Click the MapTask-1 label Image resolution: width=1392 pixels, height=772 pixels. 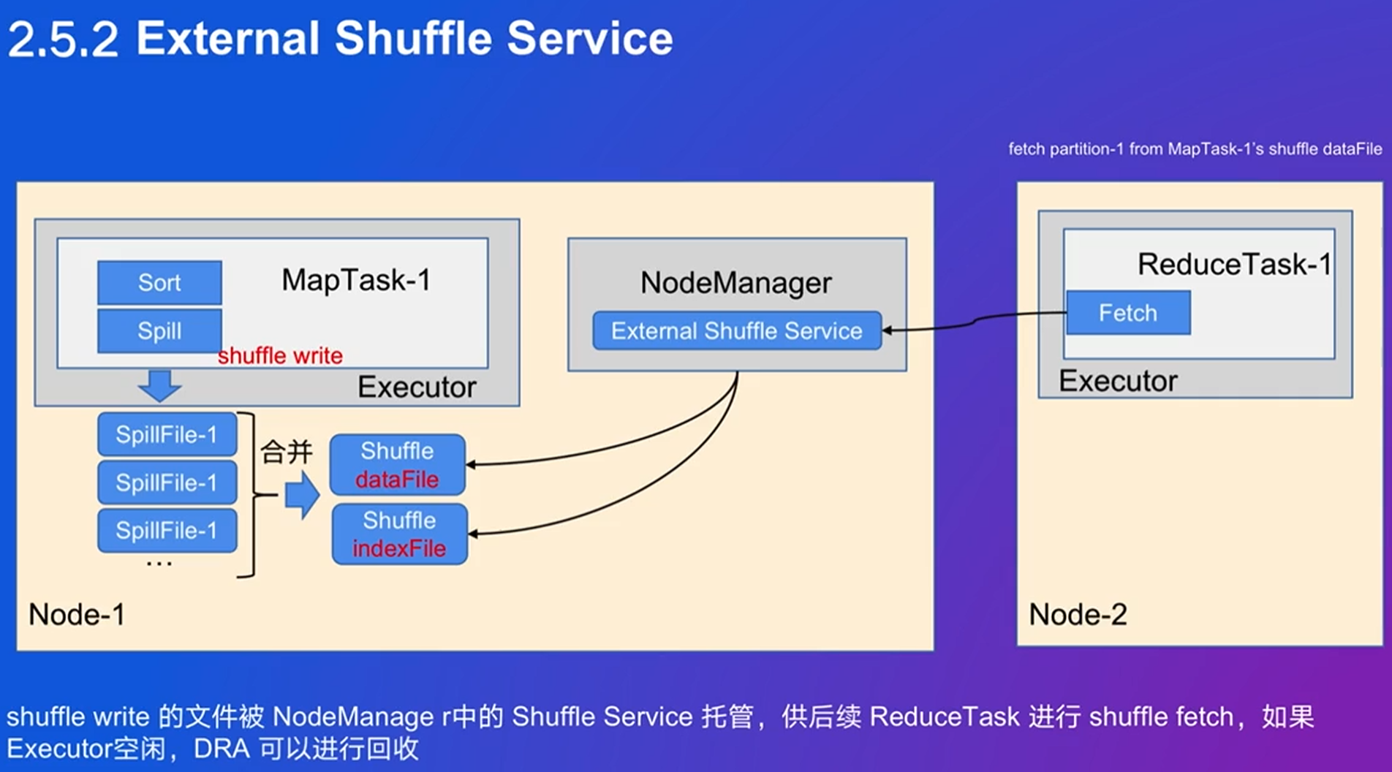click(356, 280)
